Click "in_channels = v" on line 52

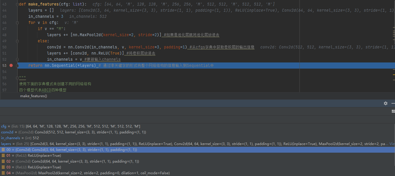(x=65, y=60)
